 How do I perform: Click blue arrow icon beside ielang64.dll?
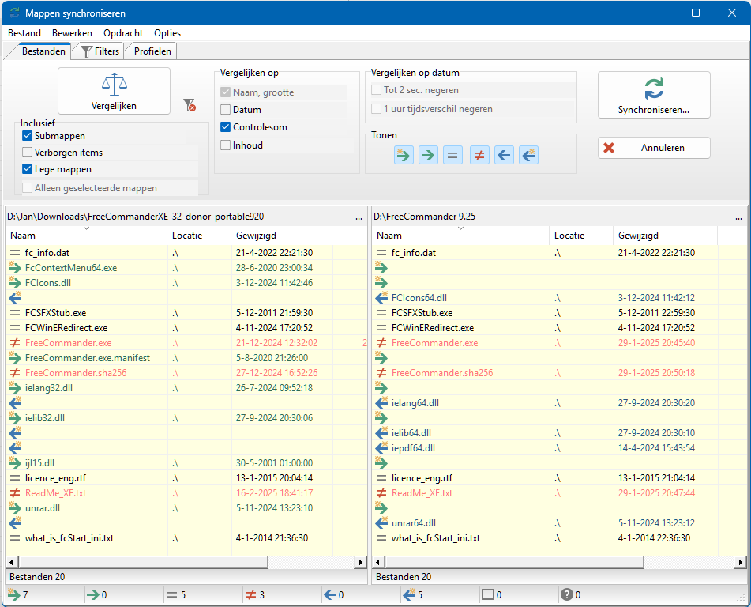(381, 403)
